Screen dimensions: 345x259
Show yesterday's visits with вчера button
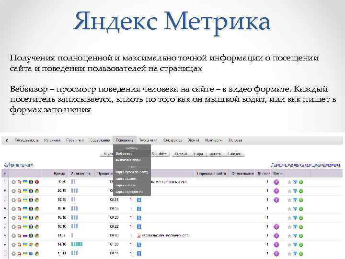pos(198,154)
